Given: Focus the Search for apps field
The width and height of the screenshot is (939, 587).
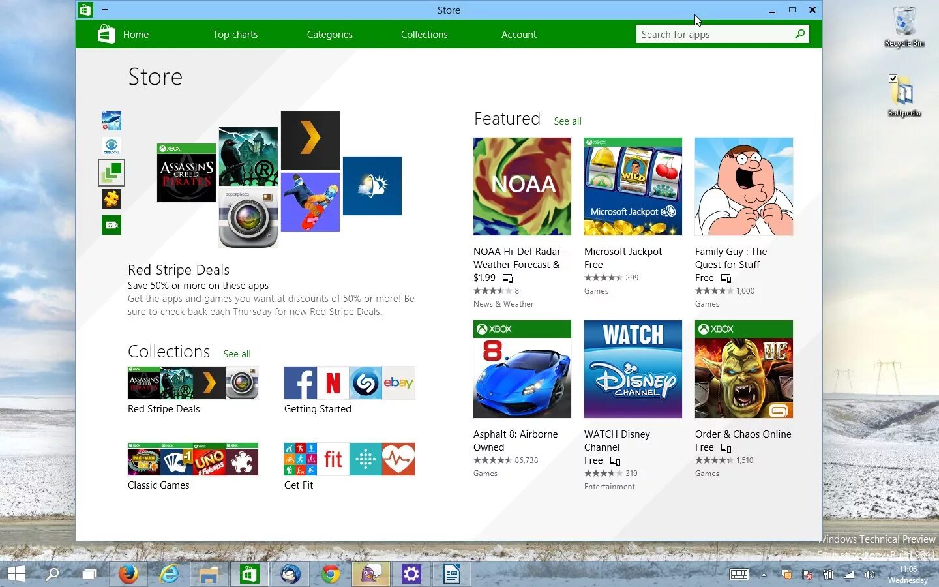Looking at the screenshot, I should [713, 34].
